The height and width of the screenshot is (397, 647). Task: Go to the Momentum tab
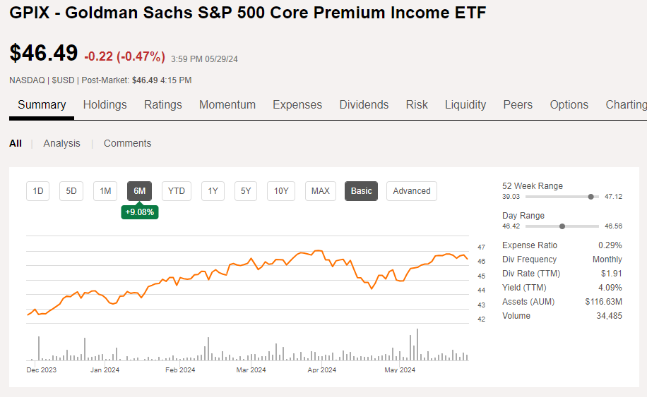[227, 104]
